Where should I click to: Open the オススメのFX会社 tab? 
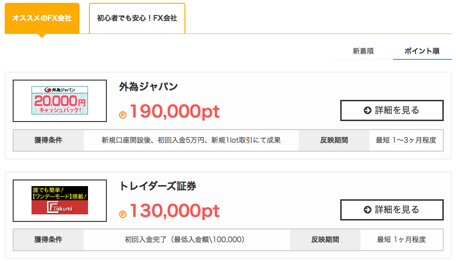click(x=42, y=18)
